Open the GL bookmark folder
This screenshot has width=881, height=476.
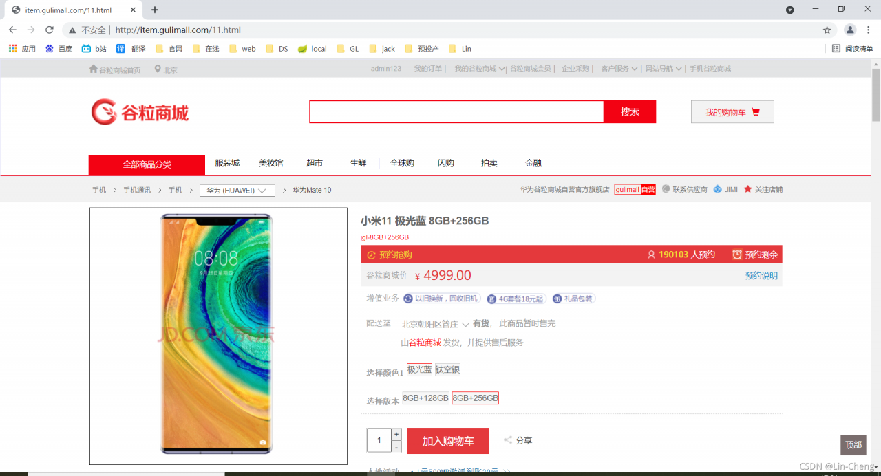click(x=348, y=49)
